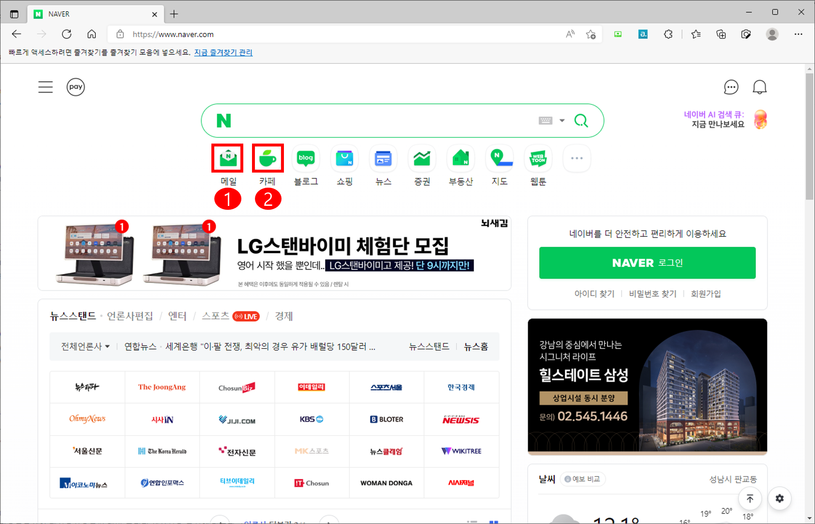Open page settings gear button

point(779,498)
